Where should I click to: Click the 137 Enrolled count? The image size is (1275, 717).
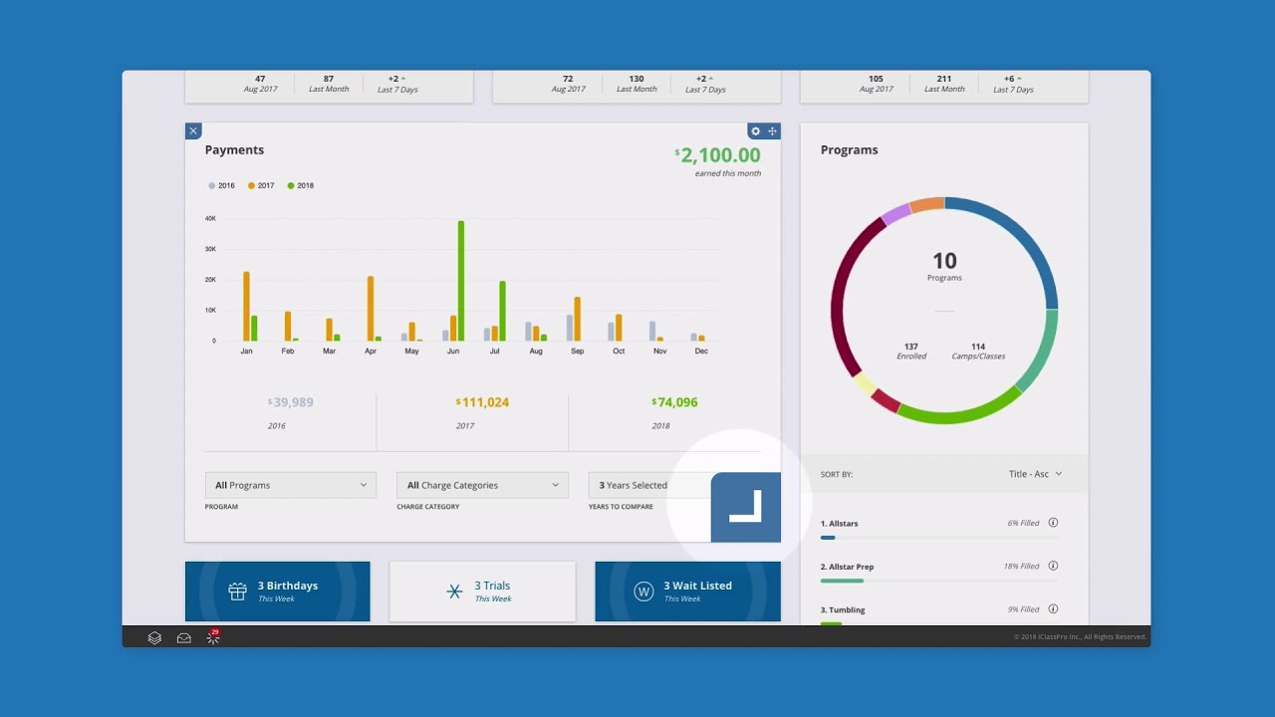pyautogui.click(x=911, y=352)
